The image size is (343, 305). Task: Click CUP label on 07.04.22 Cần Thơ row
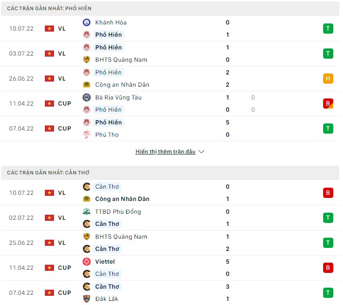point(65,293)
